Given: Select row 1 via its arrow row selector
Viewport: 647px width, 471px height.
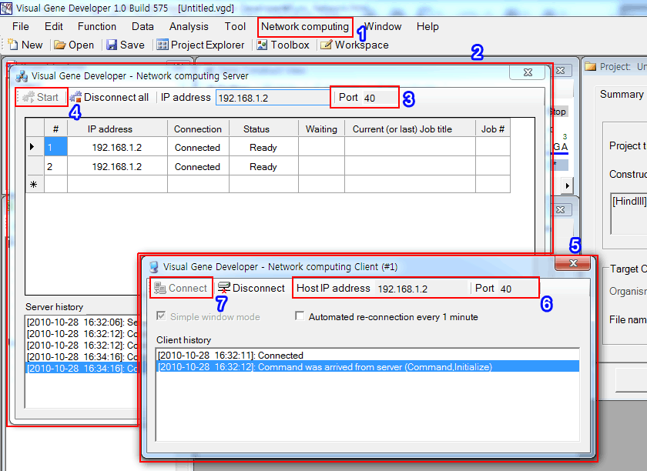Looking at the screenshot, I should click(35, 147).
